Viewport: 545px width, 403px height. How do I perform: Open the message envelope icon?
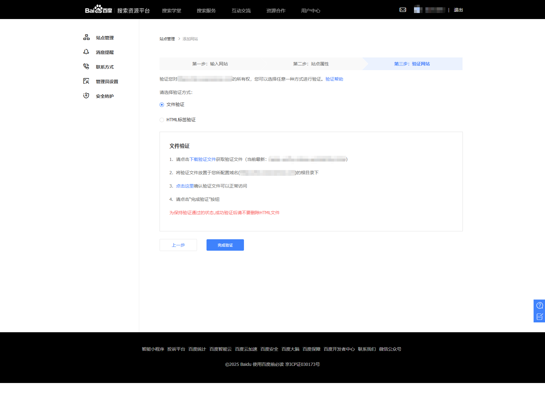pos(403,10)
